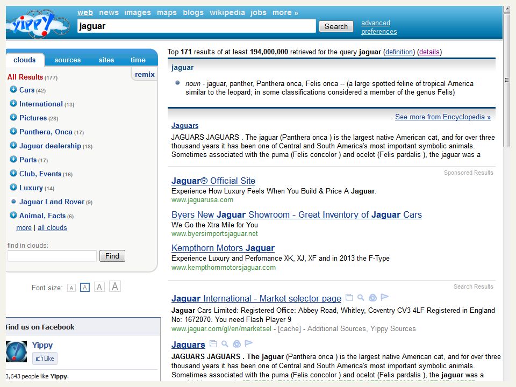The width and height of the screenshot is (516, 387).
Task: Expand the Animal, Facts cloud
Action: coord(13,215)
